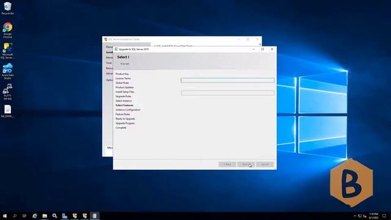
Task: Maximize the Upgrade to SQL Server 2019 dialog
Action: 263,49
